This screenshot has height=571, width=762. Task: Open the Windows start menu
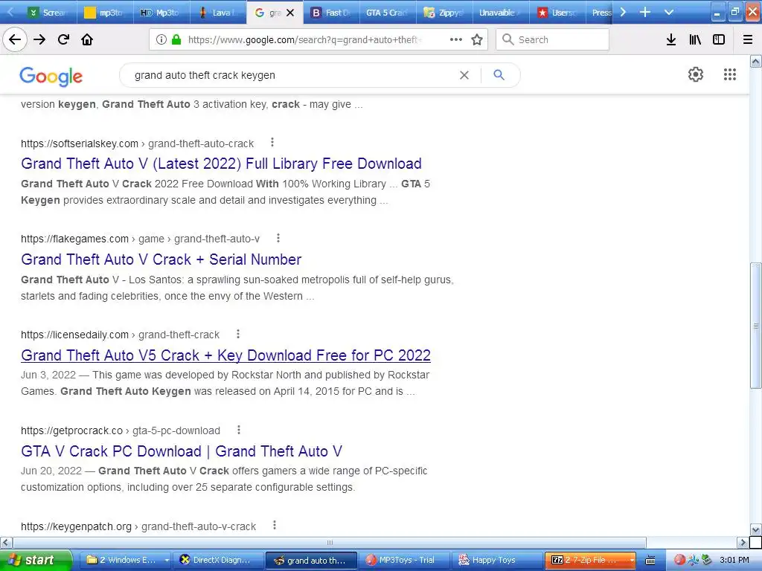[x=36, y=560]
